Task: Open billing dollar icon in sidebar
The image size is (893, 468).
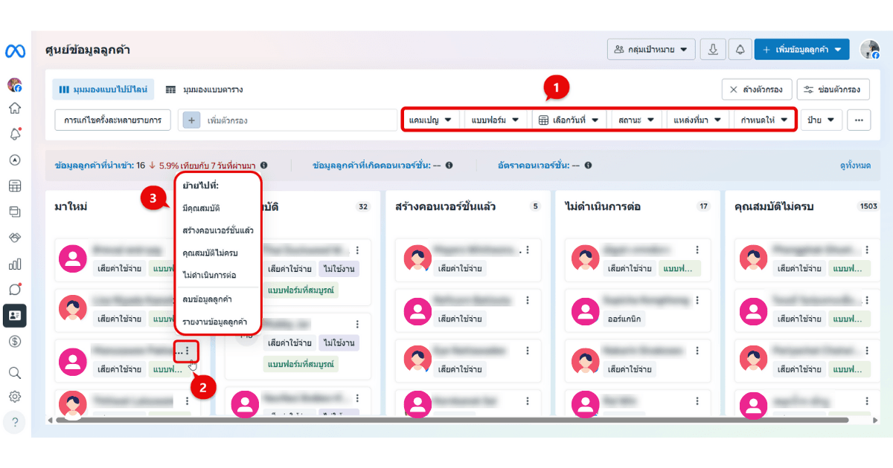Action: click(15, 342)
